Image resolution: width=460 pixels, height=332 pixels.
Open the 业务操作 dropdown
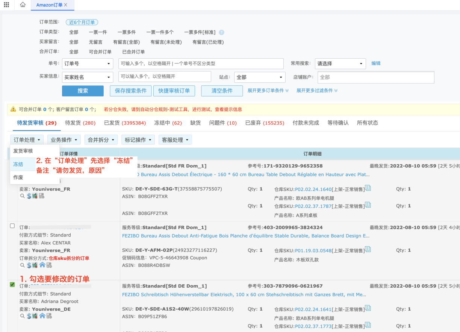[x=64, y=140]
